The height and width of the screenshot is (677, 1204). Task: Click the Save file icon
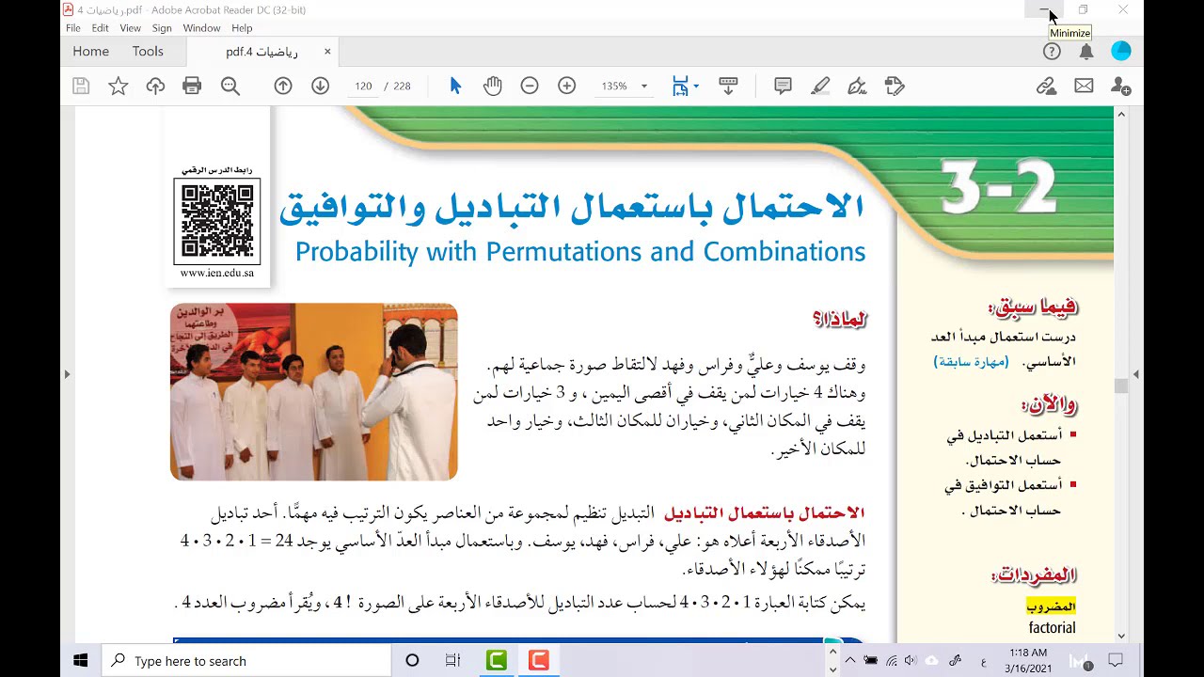(81, 86)
